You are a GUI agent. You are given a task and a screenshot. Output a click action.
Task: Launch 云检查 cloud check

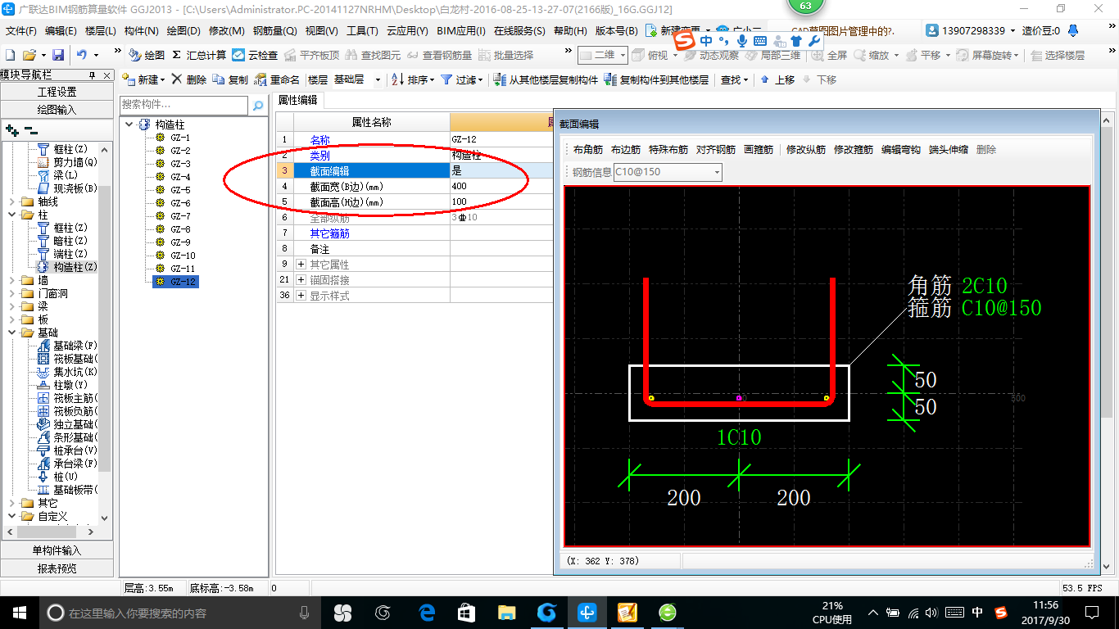click(255, 55)
